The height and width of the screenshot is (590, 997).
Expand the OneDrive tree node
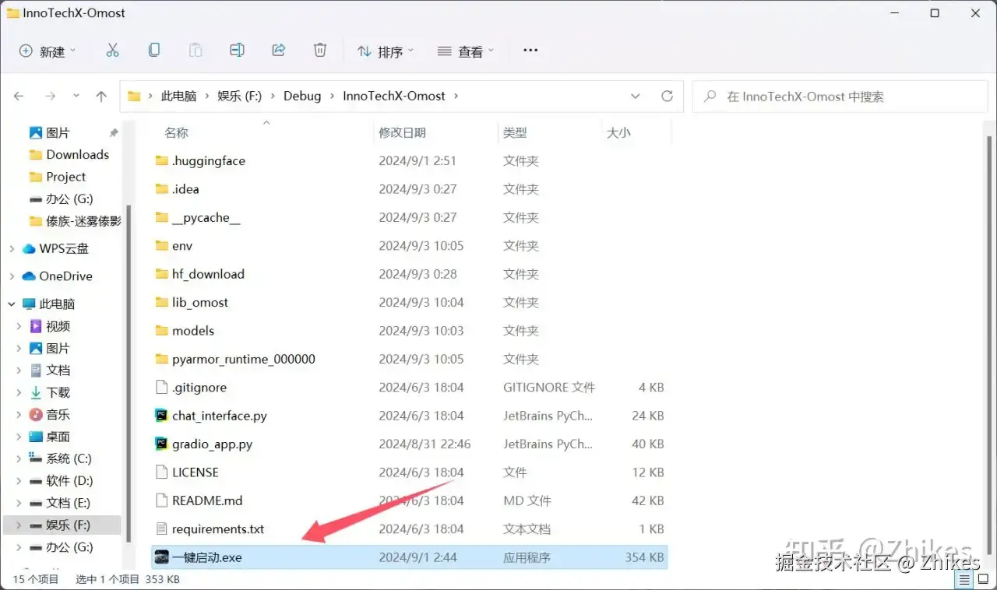point(12,276)
